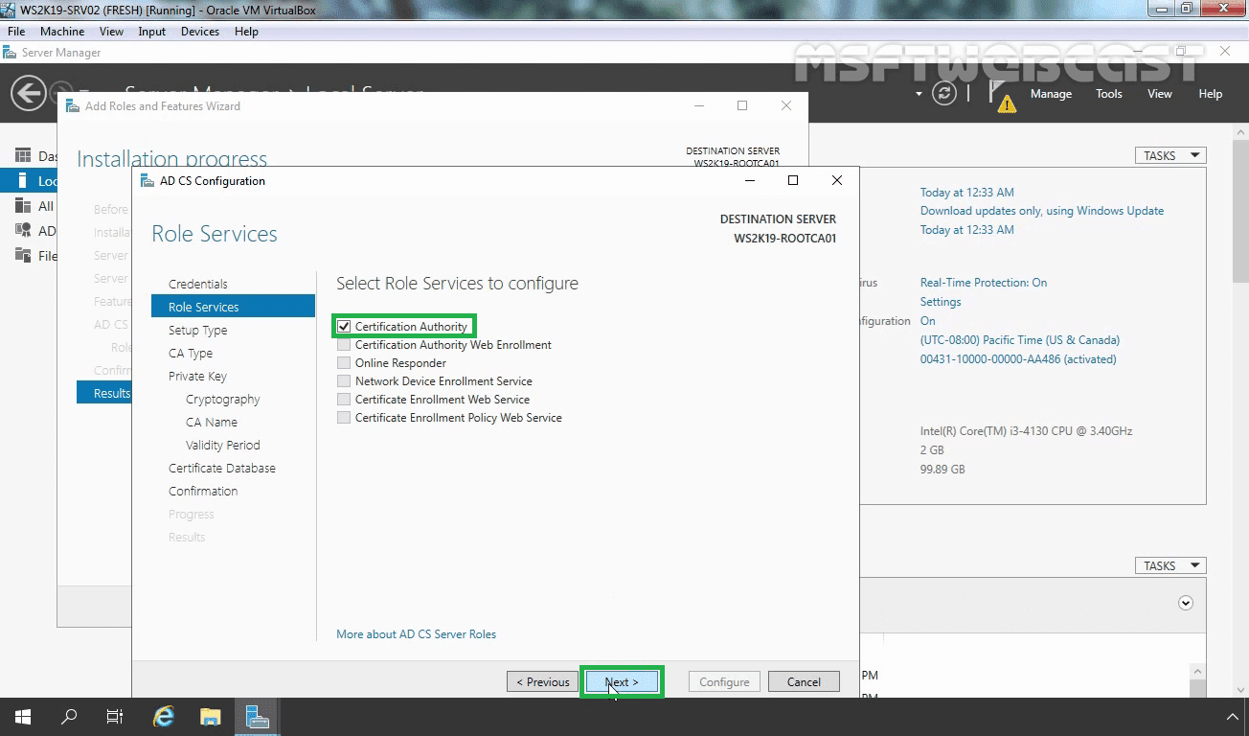Open dropdown arrow beside refresh icon
Image resolution: width=1249 pixels, height=736 pixels.
pyautogui.click(x=919, y=94)
